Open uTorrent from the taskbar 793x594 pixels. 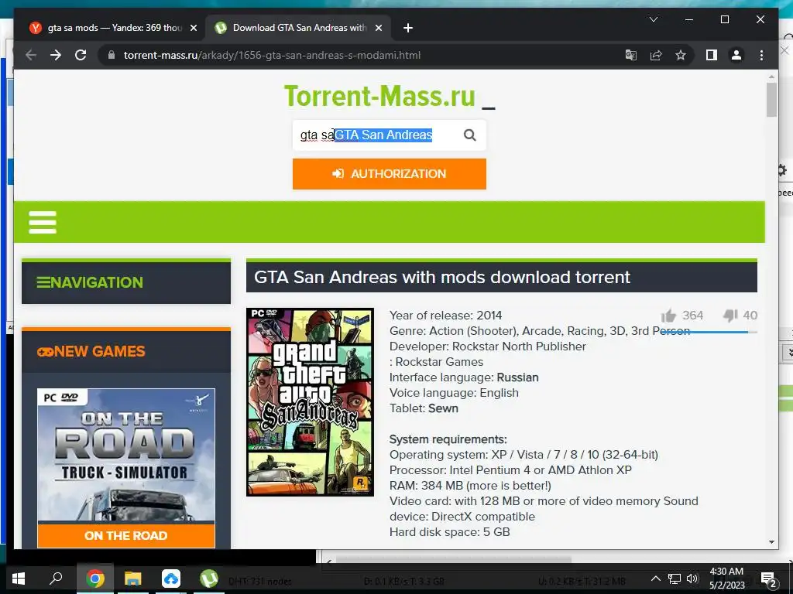click(x=209, y=579)
